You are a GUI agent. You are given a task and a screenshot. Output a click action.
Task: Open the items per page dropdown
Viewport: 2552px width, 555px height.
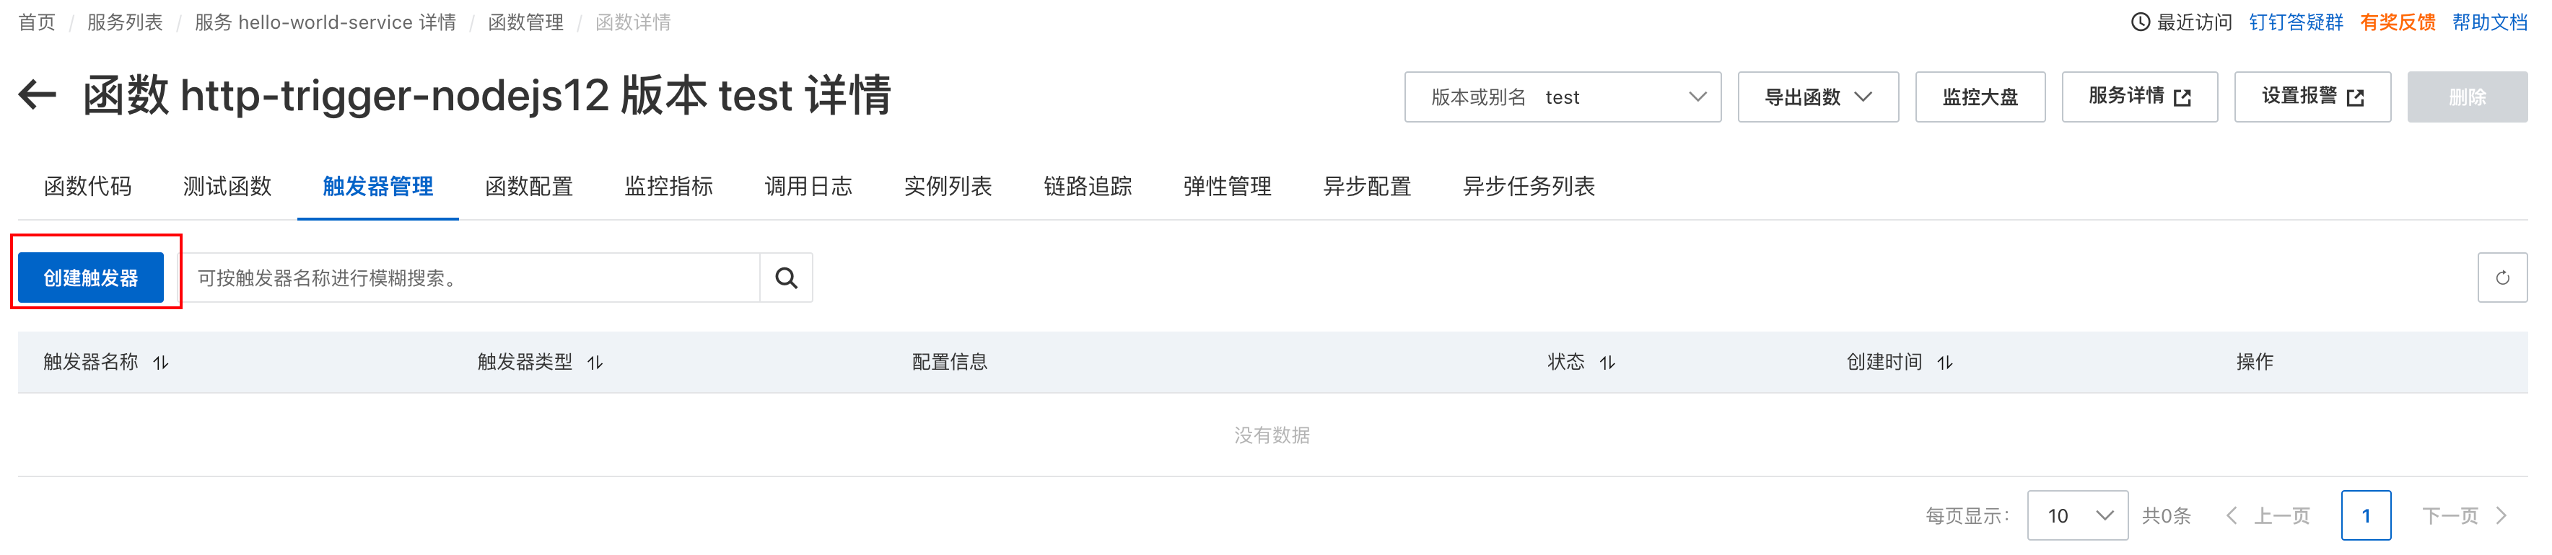coord(2076,515)
